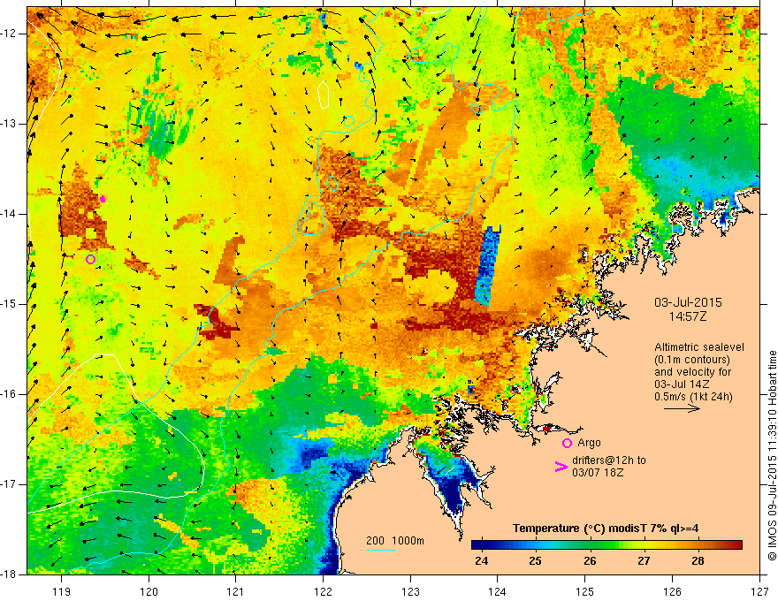The height and width of the screenshot is (601, 778).
Task: Click latitude axis label '-13'
Action: click(10, 124)
